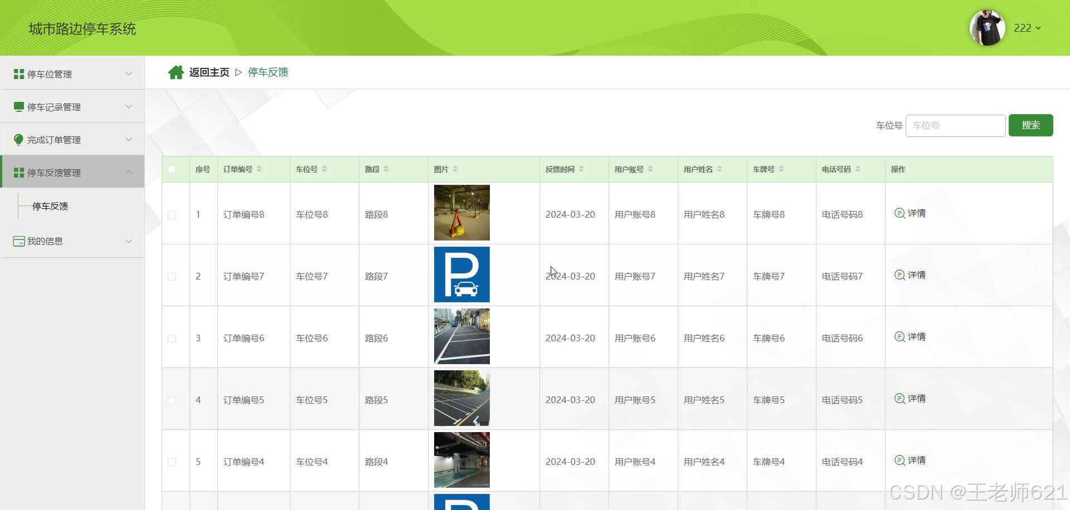Go back via 返回主页 link

click(x=209, y=72)
